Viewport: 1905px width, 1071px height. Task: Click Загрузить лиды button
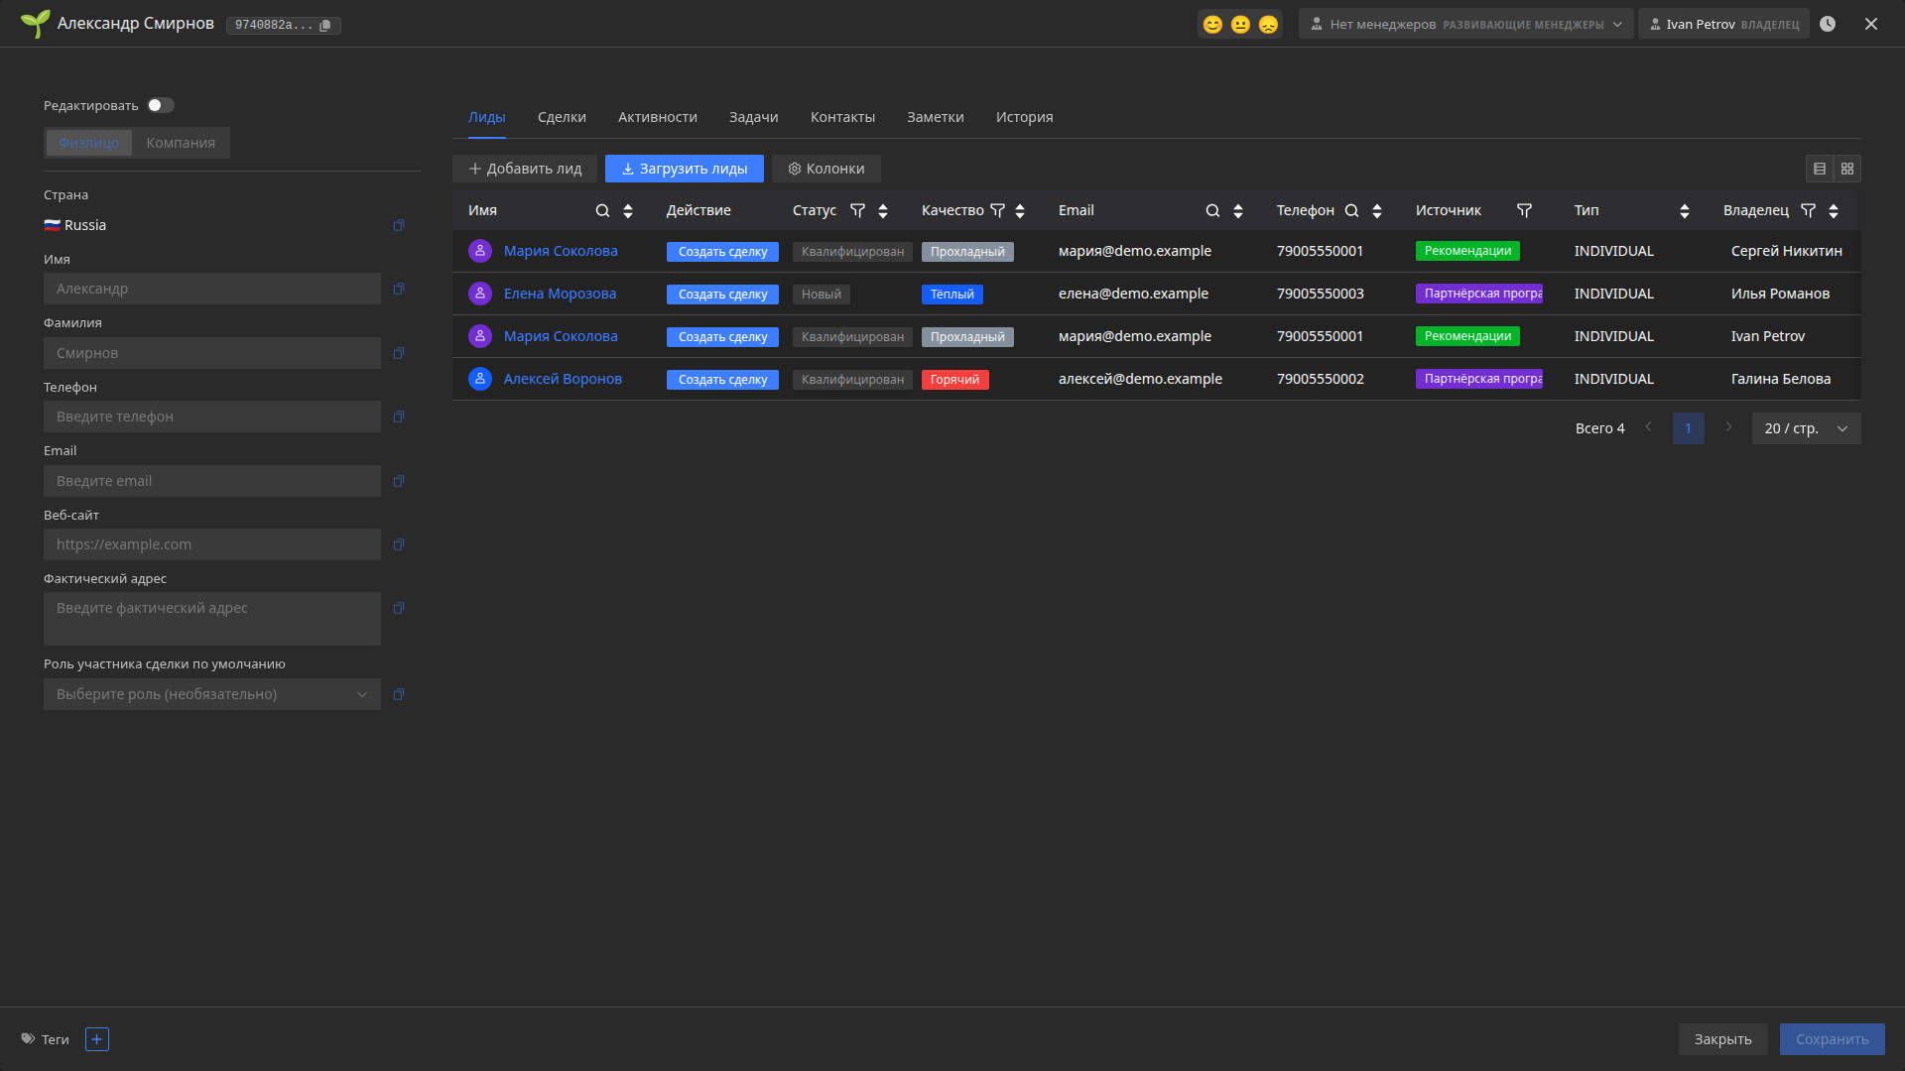685,169
